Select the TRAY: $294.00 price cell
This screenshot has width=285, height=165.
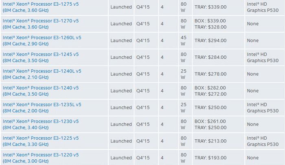[x=219, y=41]
